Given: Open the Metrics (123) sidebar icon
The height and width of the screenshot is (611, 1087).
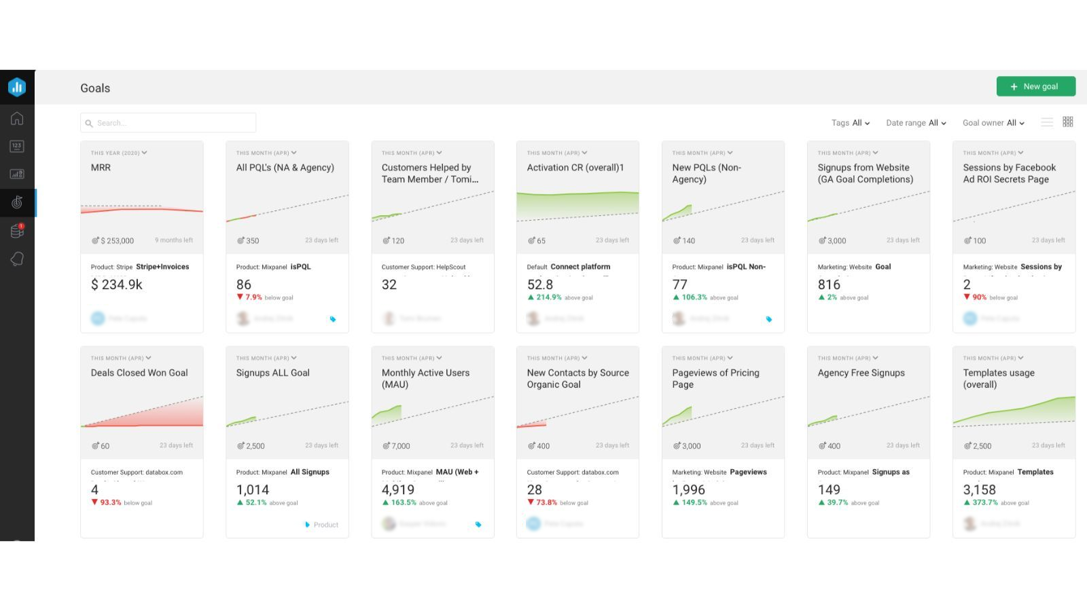Looking at the screenshot, I should coord(17,146).
